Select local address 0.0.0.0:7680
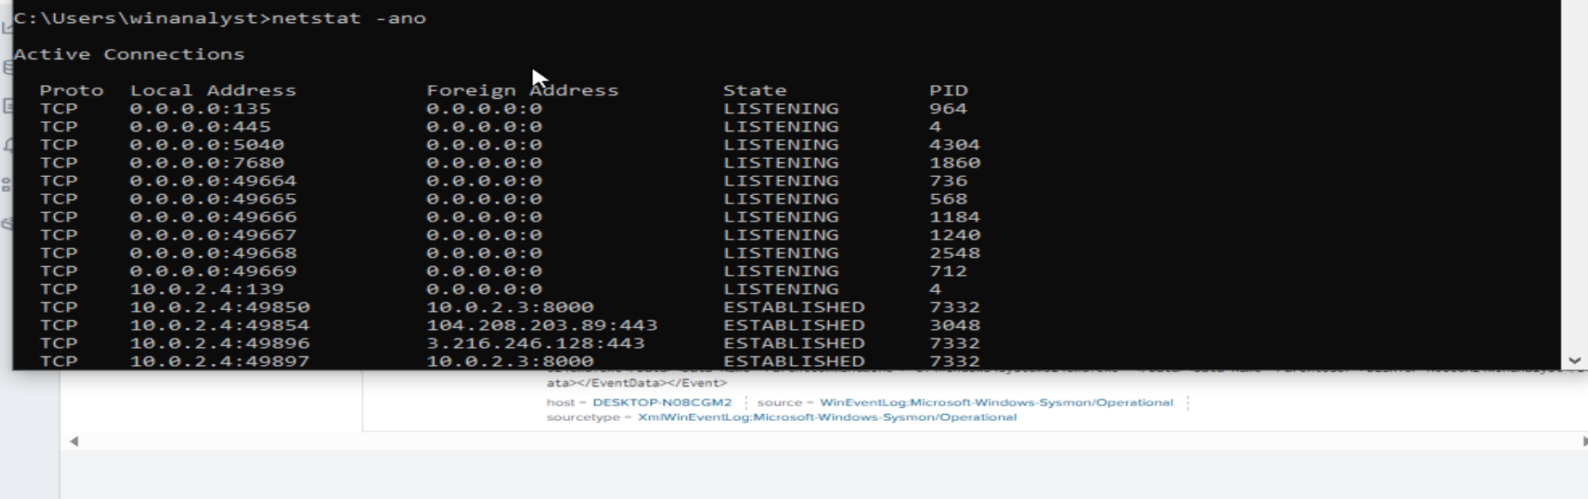The image size is (1588, 499). click(x=207, y=162)
